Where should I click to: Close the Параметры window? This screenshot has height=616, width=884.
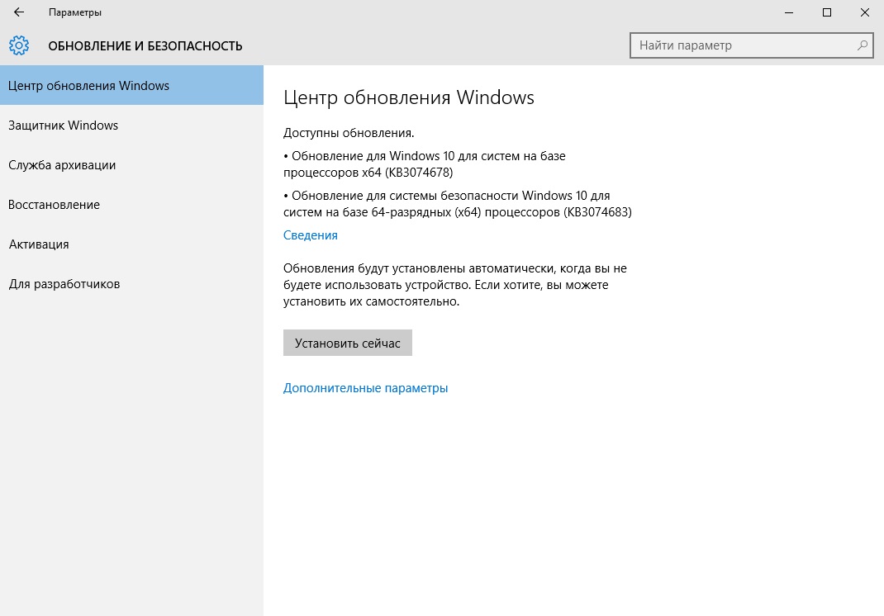[865, 12]
